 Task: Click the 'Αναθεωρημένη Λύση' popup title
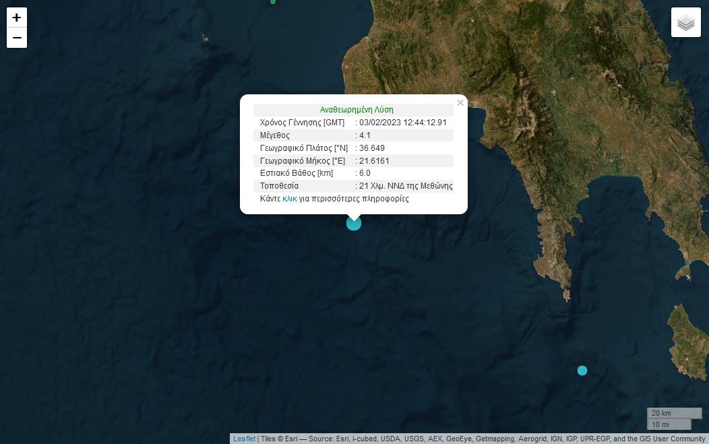[x=357, y=109]
